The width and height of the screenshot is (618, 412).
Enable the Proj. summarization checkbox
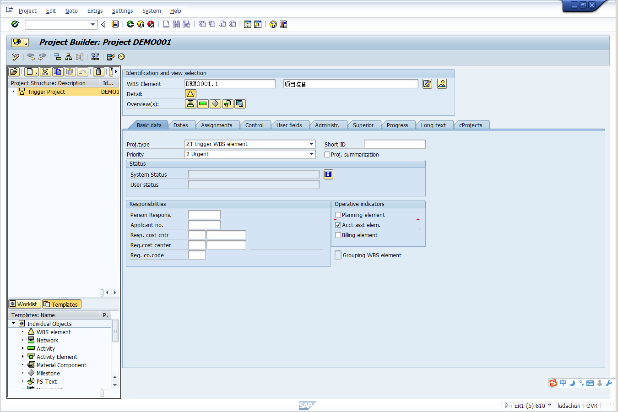[x=327, y=155]
